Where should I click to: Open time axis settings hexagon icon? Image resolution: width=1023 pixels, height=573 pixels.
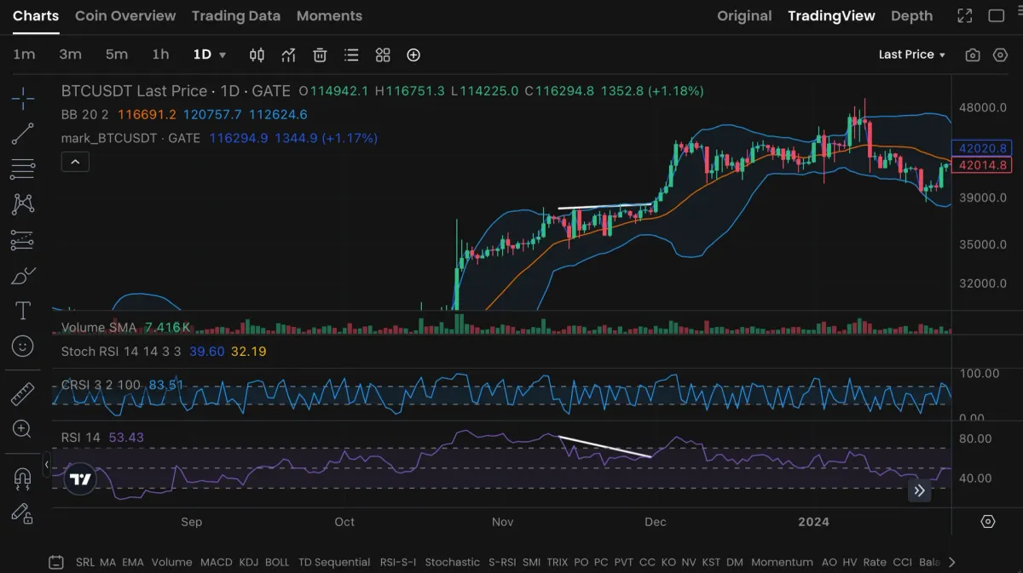(988, 521)
